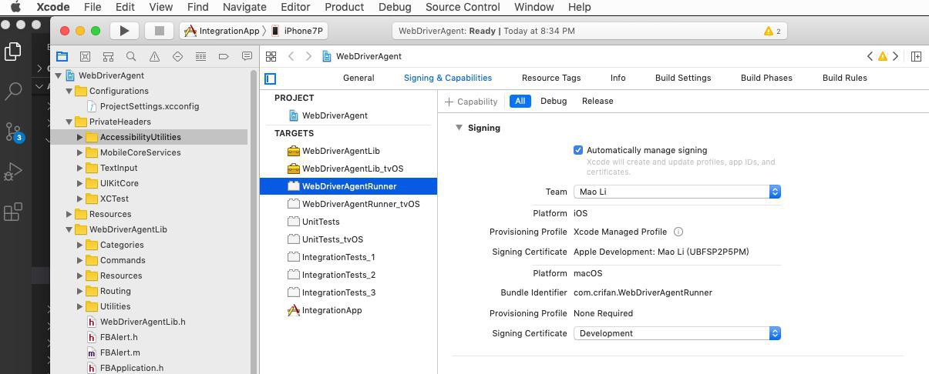Viewport: 929px width, 374px height.
Task: Click the Provisioning Profile info icon
Action: tap(678, 232)
